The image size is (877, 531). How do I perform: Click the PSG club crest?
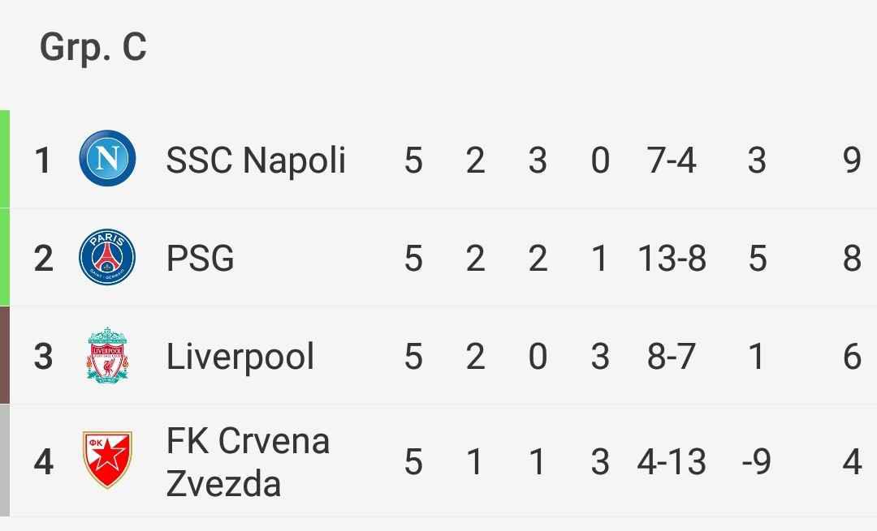coord(107,258)
